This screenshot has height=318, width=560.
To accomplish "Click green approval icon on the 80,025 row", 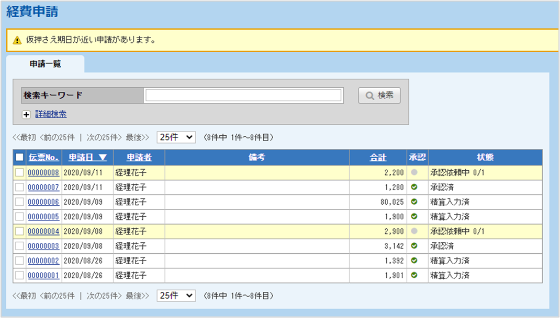I will pyautogui.click(x=415, y=202).
